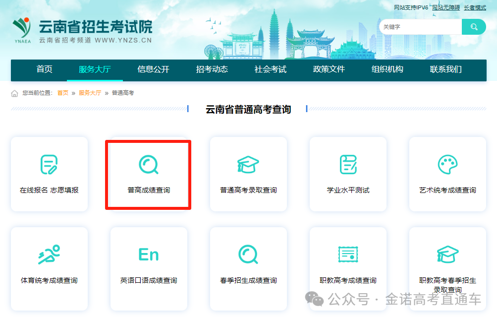The height and width of the screenshot is (319, 497).
Task: Click the 云南省普通高考查询 heading
Action: [x=248, y=110]
